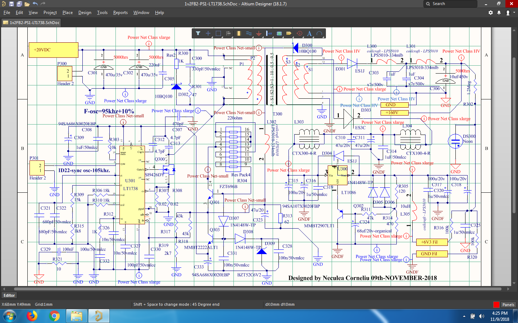518x323 pixels.
Task: Click the Save document icon
Action: tap(11, 4)
